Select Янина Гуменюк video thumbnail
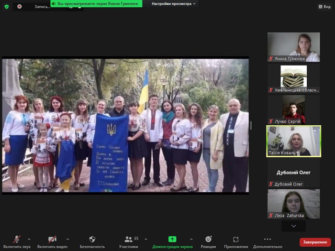The width and height of the screenshot is (335, 251). click(293, 47)
